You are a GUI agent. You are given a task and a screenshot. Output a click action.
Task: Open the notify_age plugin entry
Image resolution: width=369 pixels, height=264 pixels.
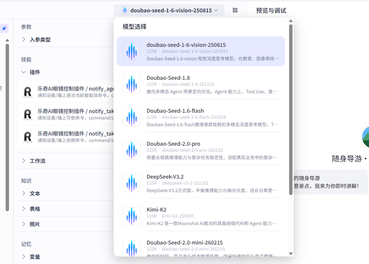66,92
